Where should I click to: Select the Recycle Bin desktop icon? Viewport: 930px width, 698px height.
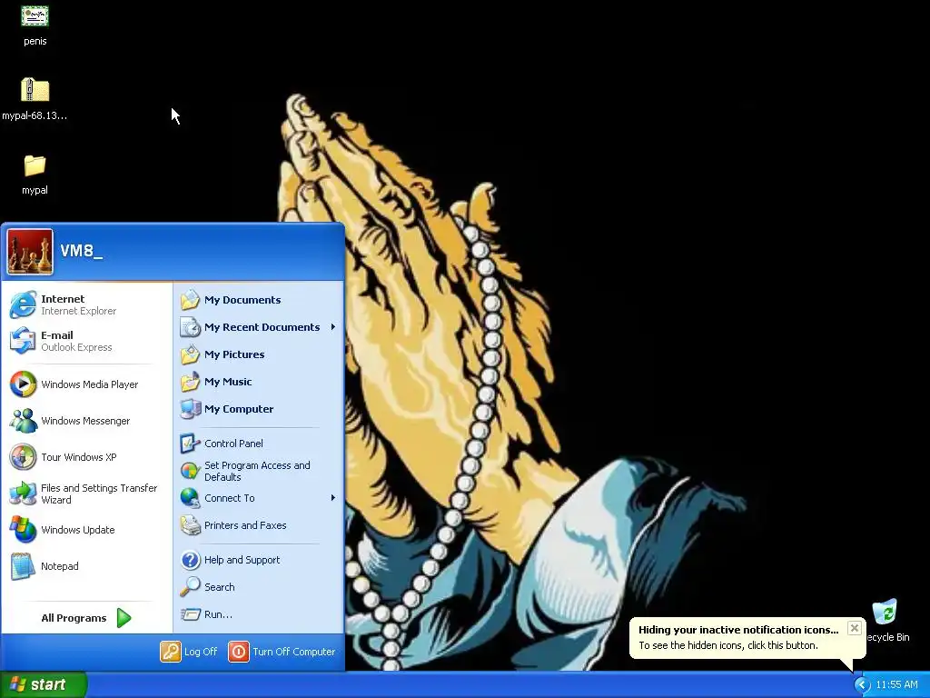[x=885, y=612]
